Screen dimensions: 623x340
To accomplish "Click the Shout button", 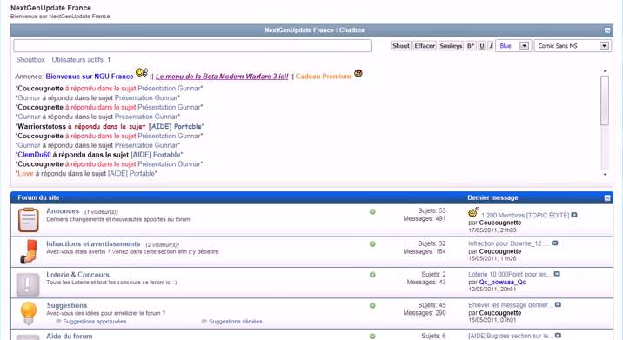I will (x=401, y=46).
